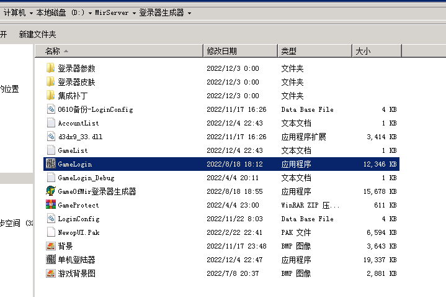
Task: Sort by 类型 column header
Action: (x=315, y=51)
